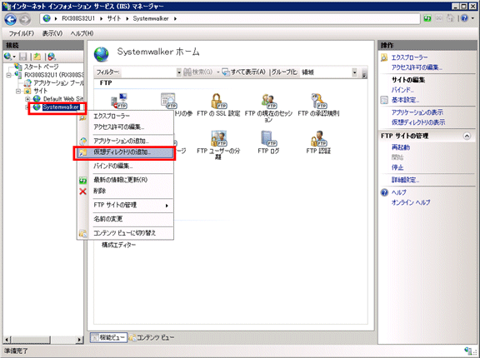The image size is (480, 358).
Task: Click the 停止 link
Action: [x=397, y=167]
